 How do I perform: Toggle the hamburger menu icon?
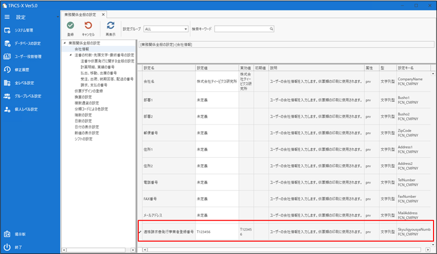7,17
